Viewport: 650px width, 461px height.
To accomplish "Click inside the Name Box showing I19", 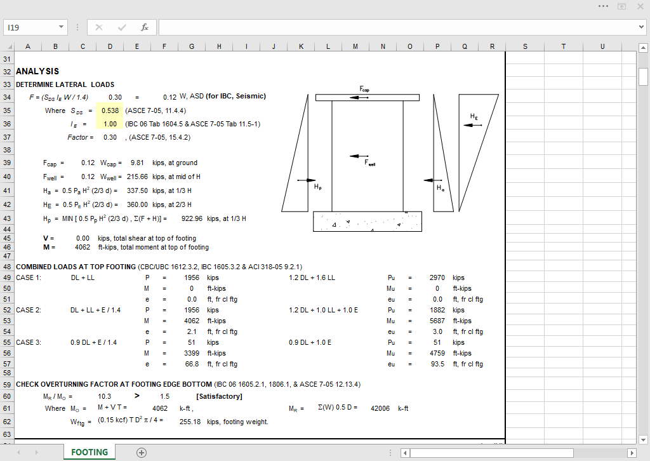I will coord(30,27).
